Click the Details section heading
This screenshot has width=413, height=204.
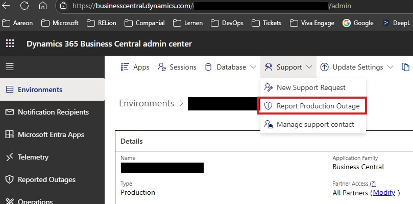coord(132,142)
